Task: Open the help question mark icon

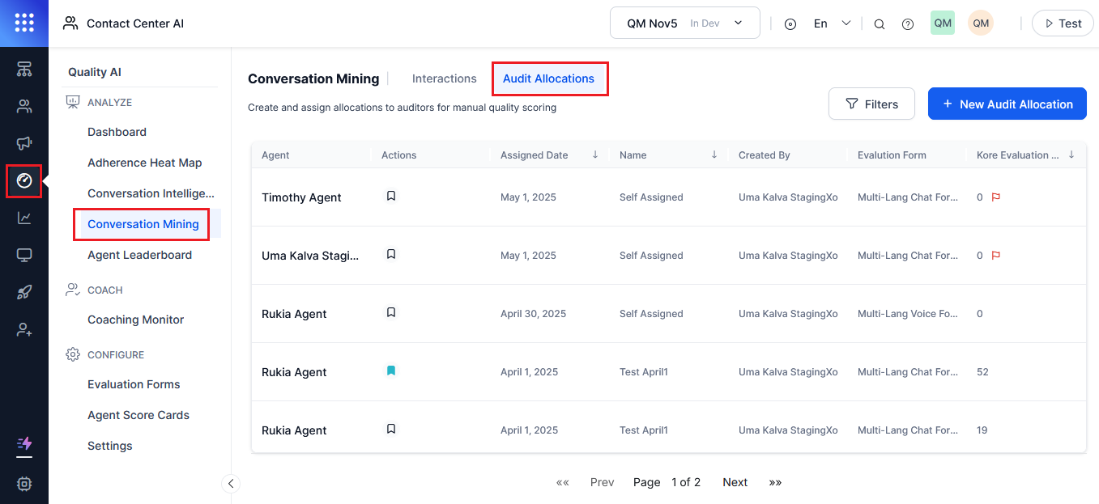Action: (908, 24)
